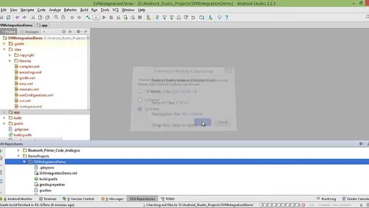Click the Help question mark icon
Viewport: 369px width, 208px height.
(x=227, y=17)
